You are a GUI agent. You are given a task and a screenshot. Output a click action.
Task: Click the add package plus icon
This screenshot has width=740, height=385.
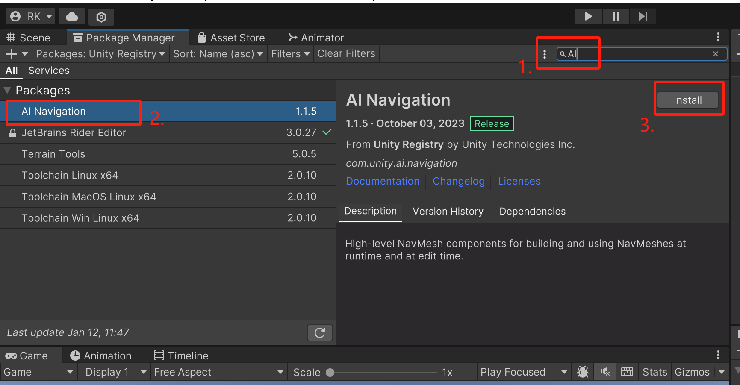[12, 54]
